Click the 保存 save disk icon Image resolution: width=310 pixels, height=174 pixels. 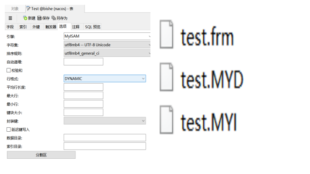pyautogui.click(x=39, y=18)
